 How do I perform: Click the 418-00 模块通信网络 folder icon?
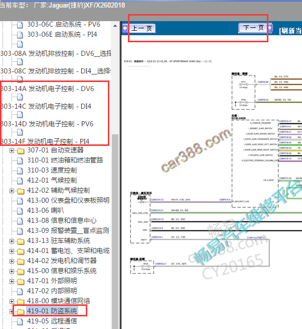(20, 302)
